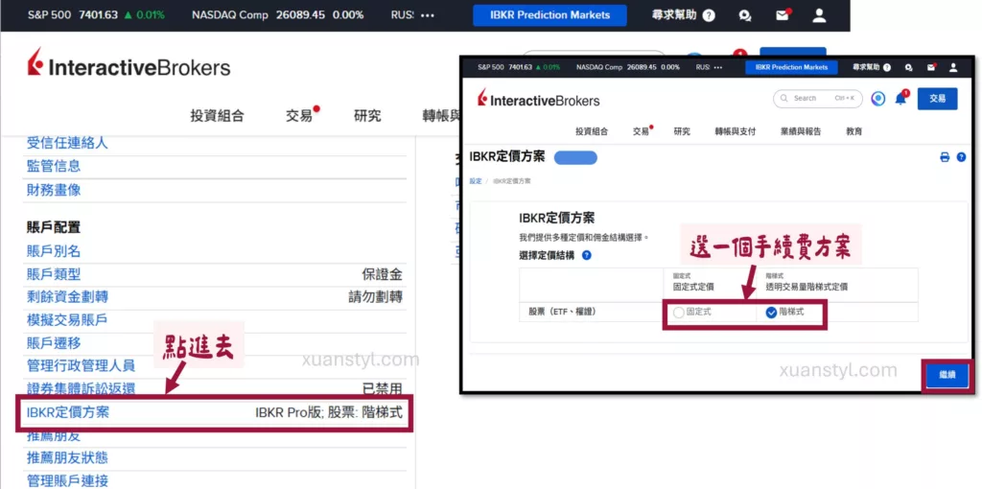This screenshot has width=982, height=489.
Task: Open chat icon in inset pricing window
Action: click(x=909, y=67)
